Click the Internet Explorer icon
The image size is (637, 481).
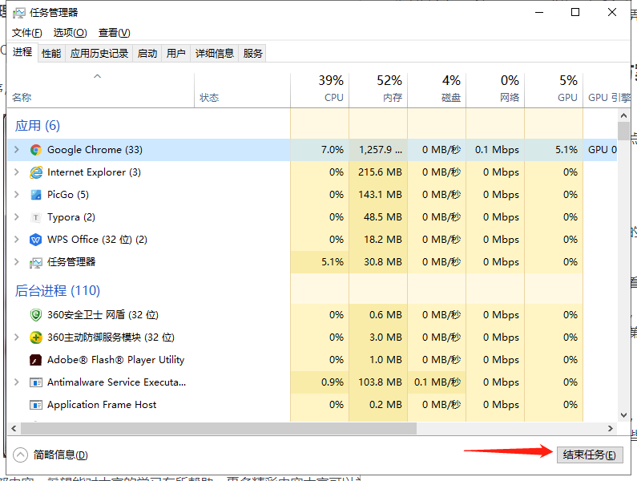tap(36, 172)
